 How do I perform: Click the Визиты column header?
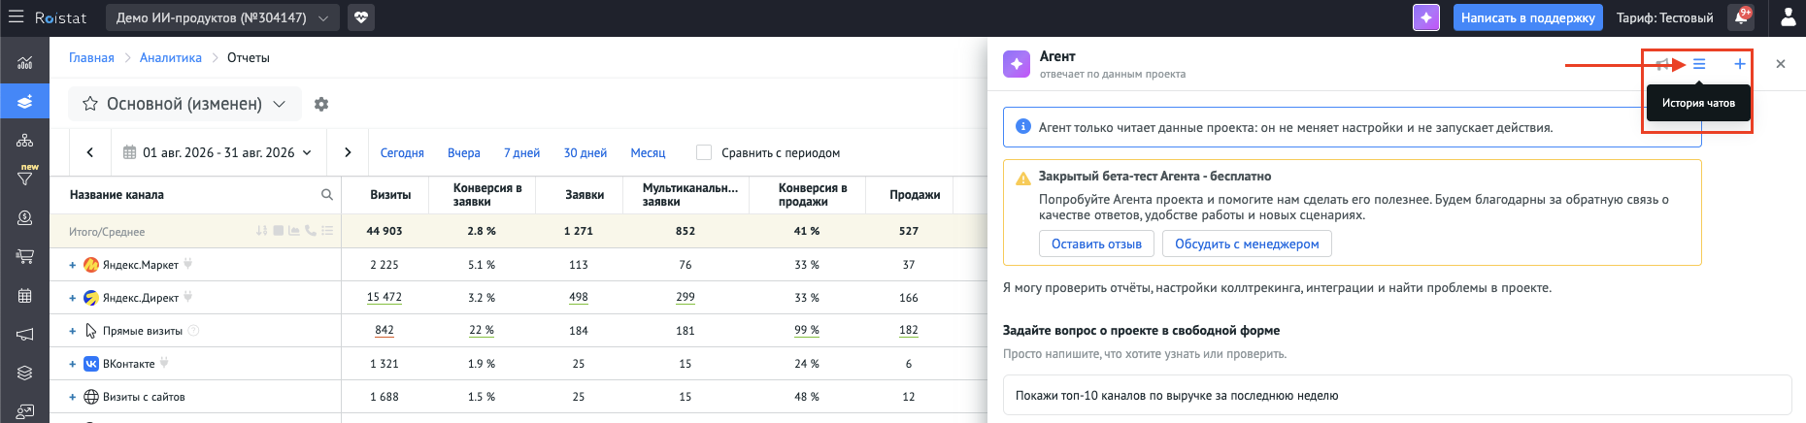pyautogui.click(x=390, y=195)
